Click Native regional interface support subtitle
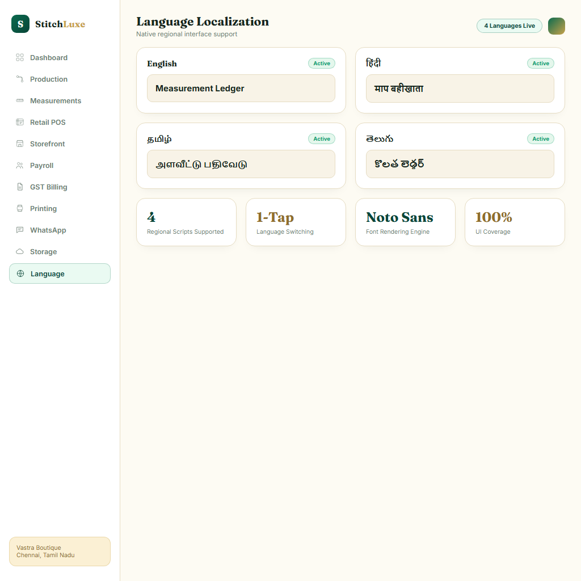The image size is (581, 581). (x=187, y=34)
